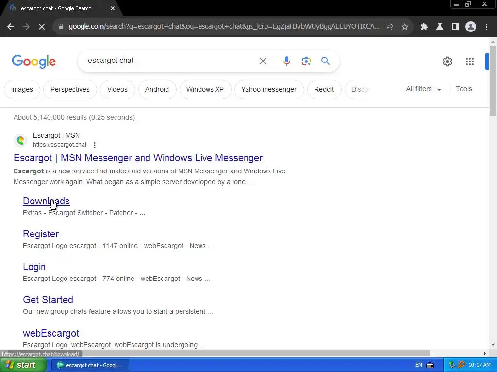497x372 pixels.
Task: Open the Google apps grid
Action: click(x=469, y=62)
